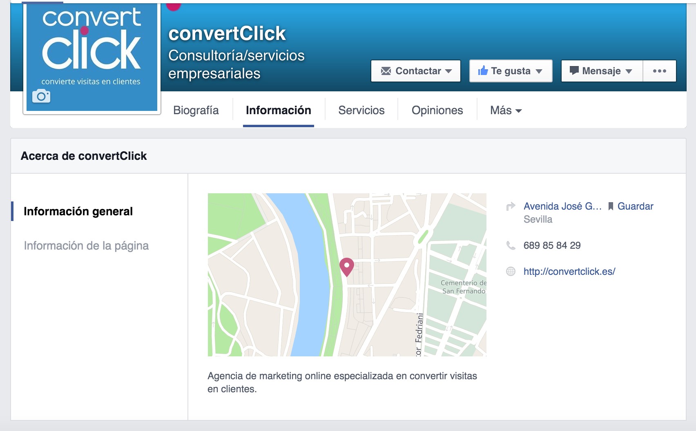
Task: Click the globe icon beside website URL
Action: 511,272
